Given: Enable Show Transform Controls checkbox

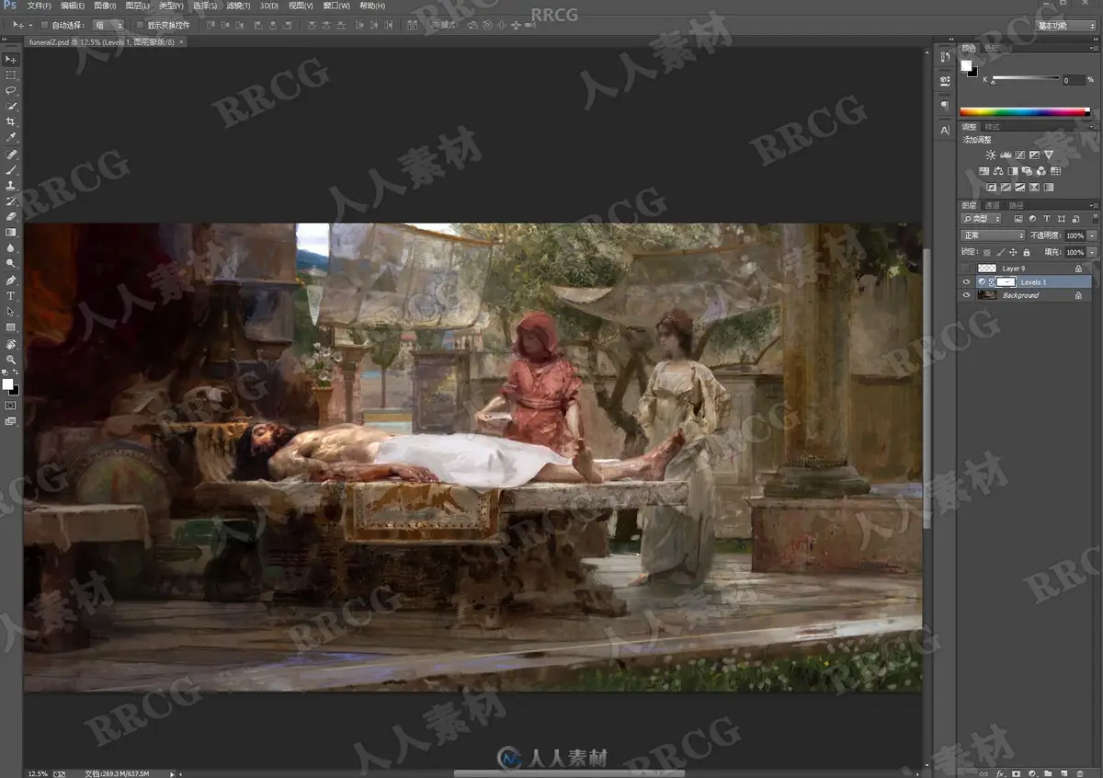Looking at the screenshot, I should point(140,25).
